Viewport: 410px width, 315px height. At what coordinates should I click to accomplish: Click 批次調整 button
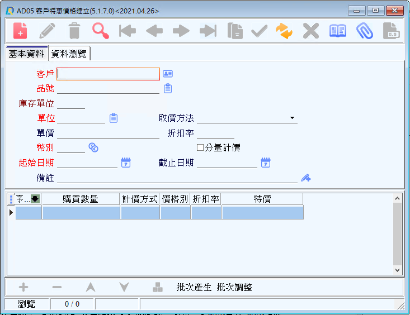[234, 287]
